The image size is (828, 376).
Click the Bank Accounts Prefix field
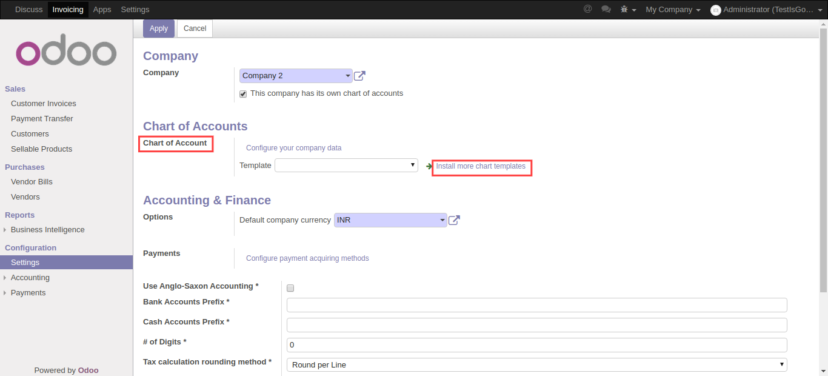pos(536,305)
